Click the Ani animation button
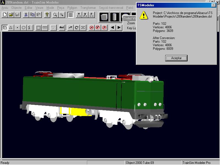Image resolution: width=220 pixels, height=165 pixels. [x=62, y=28]
